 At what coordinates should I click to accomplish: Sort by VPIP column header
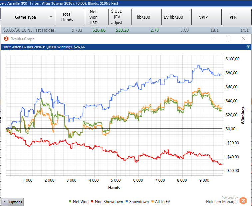click(206, 17)
